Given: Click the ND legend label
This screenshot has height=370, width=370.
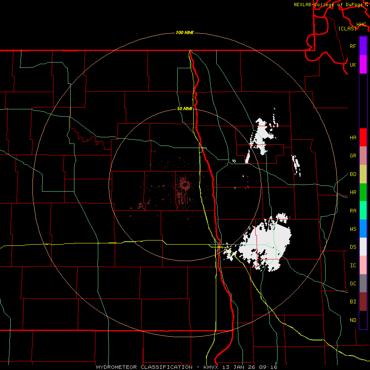Looking at the screenshot, I should coord(353,320).
